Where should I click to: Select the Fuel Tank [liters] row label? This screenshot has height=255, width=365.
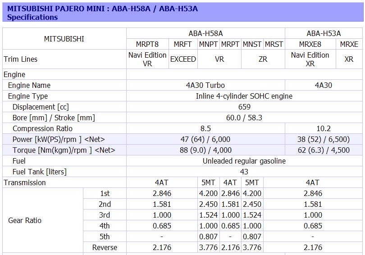pyautogui.click(x=40, y=172)
